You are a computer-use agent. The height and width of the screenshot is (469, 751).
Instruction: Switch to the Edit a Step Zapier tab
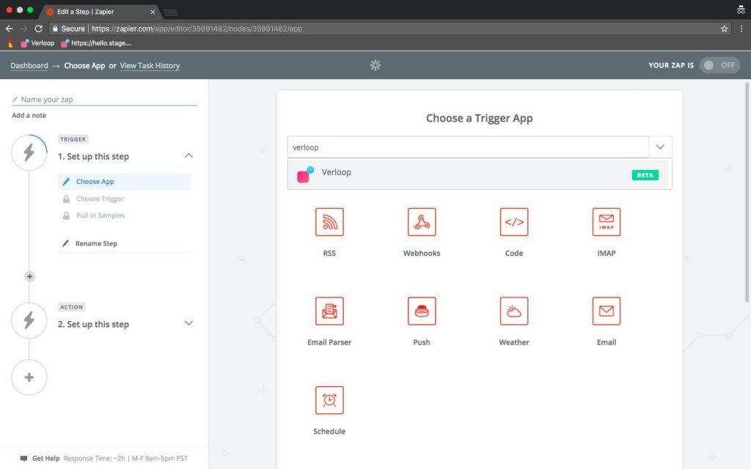[100, 12]
